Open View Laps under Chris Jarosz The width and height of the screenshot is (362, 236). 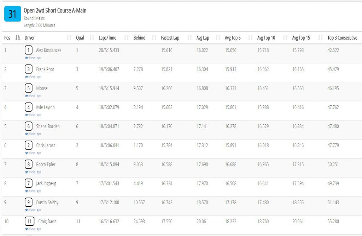(x=33, y=153)
